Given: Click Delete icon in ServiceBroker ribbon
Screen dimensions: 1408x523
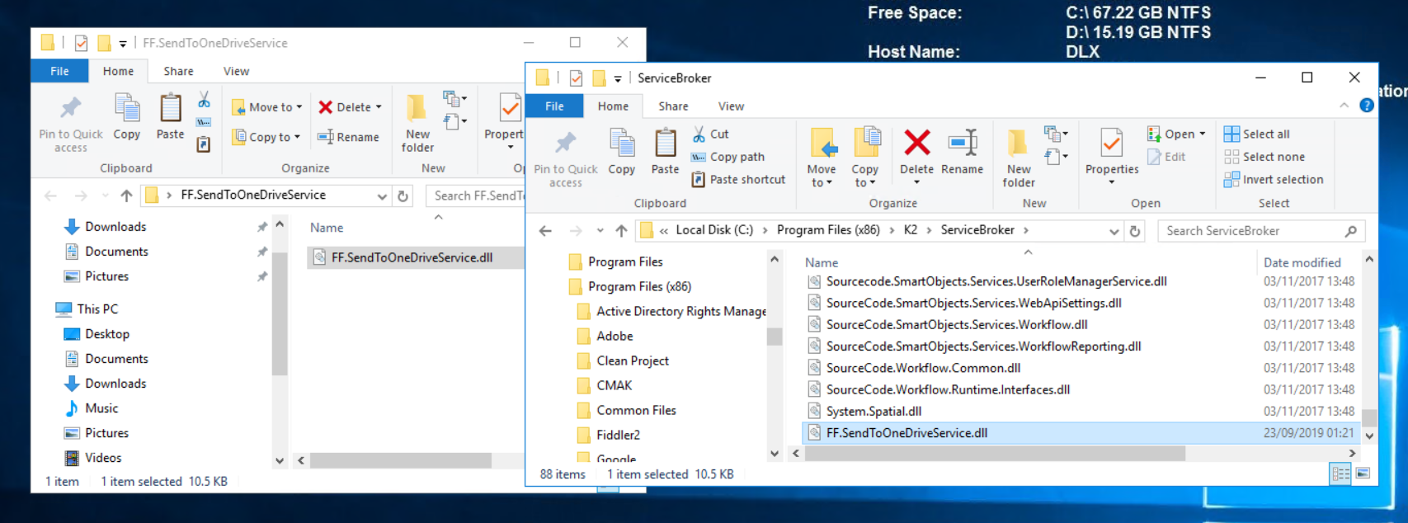Looking at the screenshot, I should pos(916,144).
